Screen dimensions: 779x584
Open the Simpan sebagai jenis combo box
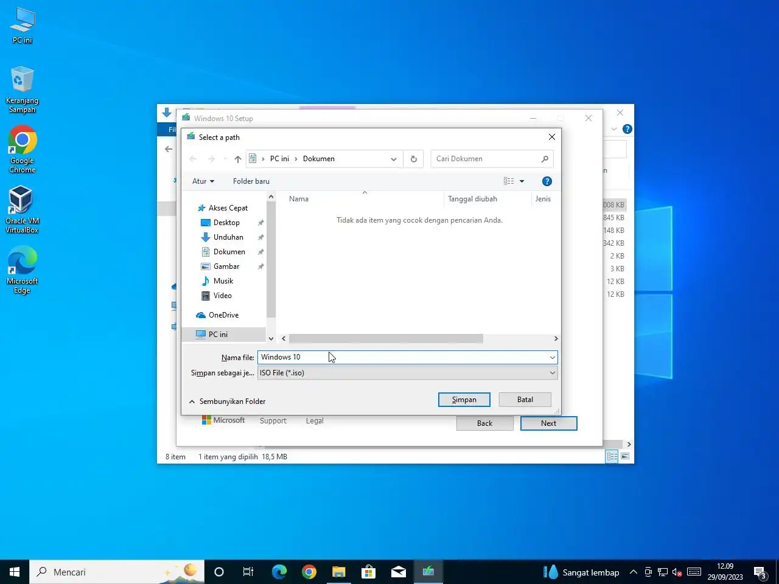[407, 373]
